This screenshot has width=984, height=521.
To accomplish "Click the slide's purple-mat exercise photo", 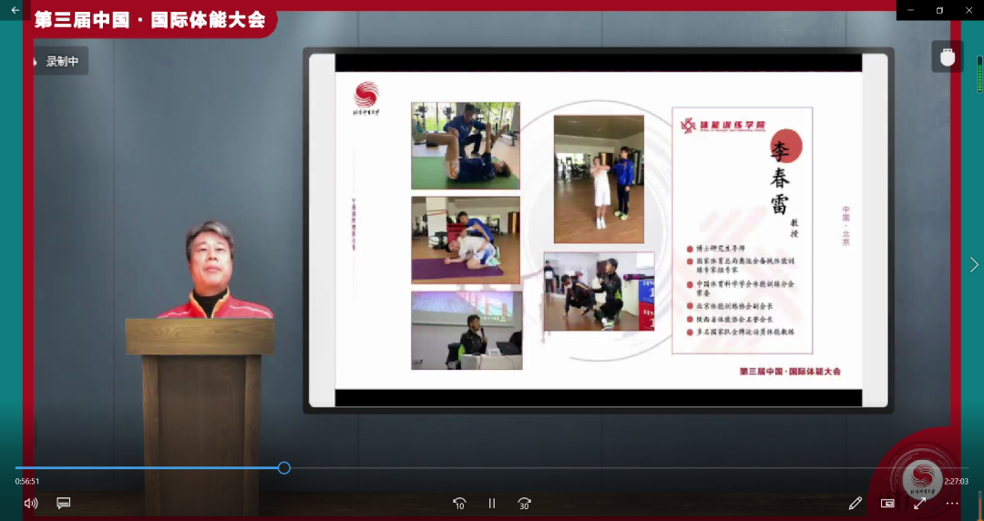I will 465,240.
